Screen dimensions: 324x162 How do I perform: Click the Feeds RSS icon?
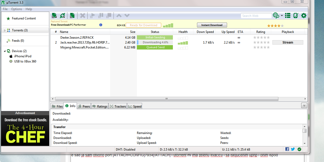click(9, 41)
